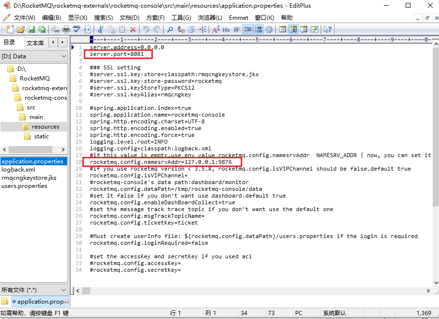Expand the static folder in the tree
The width and height of the screenshot is (439, 319).
coord(41,136)
